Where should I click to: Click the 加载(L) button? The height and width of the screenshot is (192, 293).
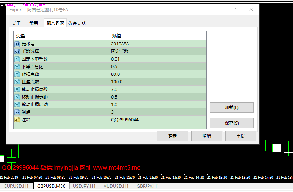tap(232, 108)
